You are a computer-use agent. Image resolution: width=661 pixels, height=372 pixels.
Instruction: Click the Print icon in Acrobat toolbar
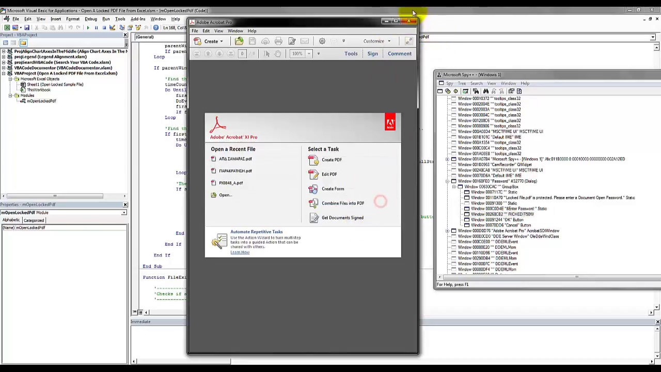point(278,41)
